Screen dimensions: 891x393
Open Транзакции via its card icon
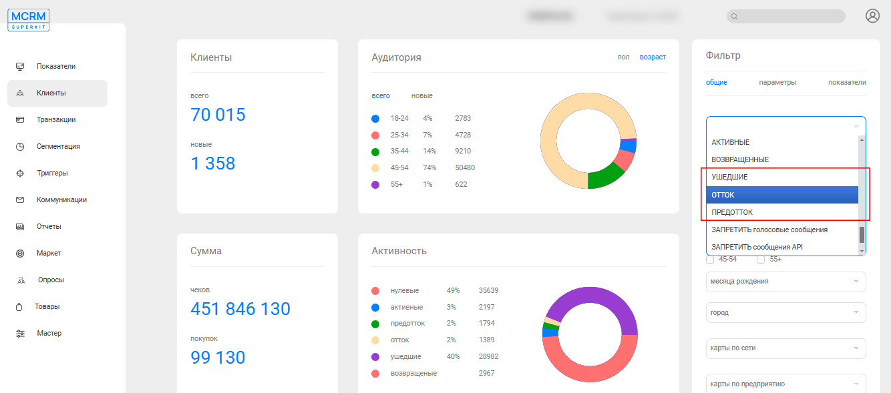(20, 120)
